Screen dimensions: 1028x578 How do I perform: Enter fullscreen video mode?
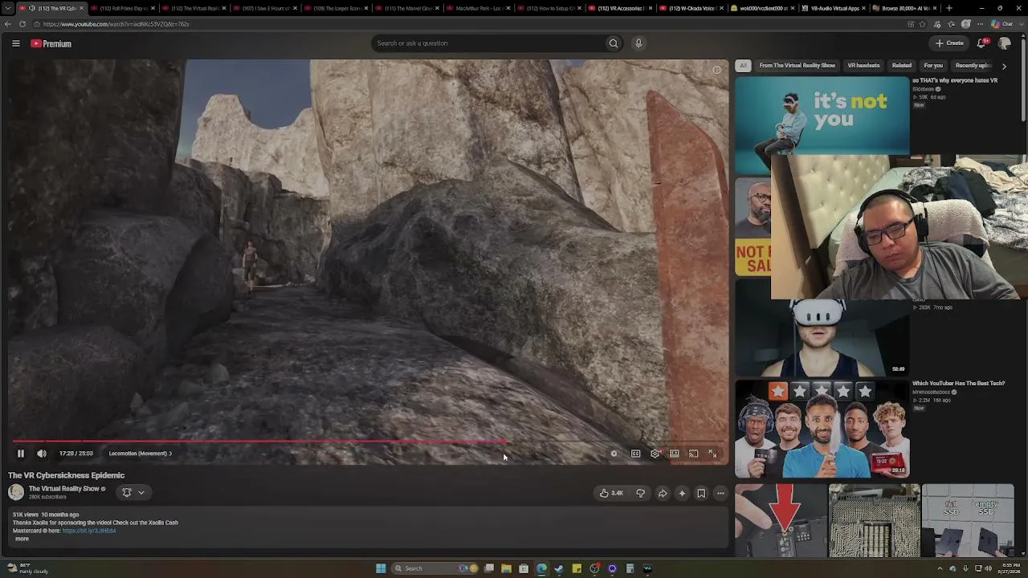tap(713, 454)
